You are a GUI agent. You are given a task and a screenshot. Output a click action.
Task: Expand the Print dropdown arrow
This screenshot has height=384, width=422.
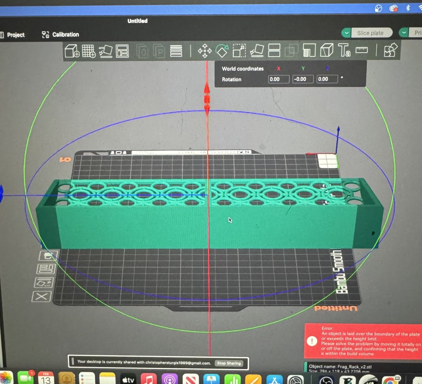pyautogui.click(x=404, y=33)
